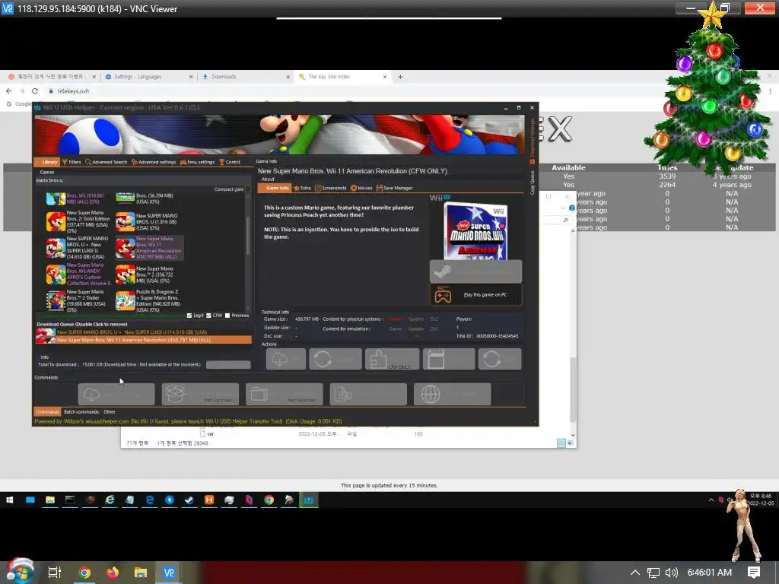Select New SUPER MARIO BROS. U 1.816 GB game
The width and height of the screenshot is (779, 584).
[x=148, y=222]
